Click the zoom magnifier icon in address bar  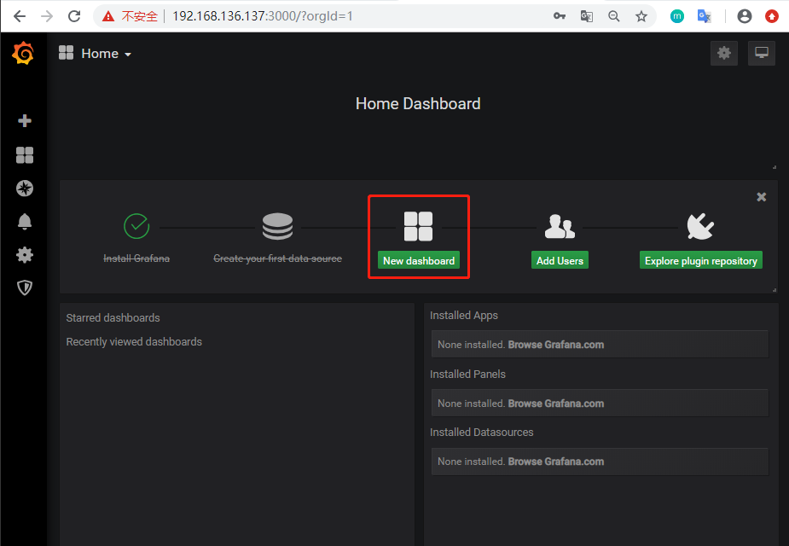pyautogui.click(x=613, y=16)
